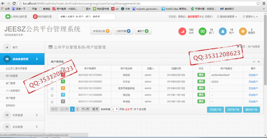Image resolution: width=267 pixels, height=138 pixels.
Task: Go to page 2 in pagination
Action: (x=77, y=109)
